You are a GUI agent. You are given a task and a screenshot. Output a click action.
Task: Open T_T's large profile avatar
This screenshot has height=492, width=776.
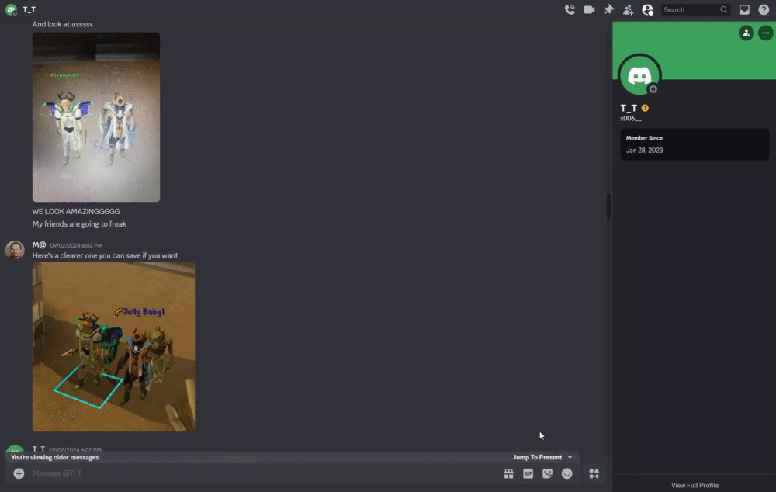click(x=640, y=75)
